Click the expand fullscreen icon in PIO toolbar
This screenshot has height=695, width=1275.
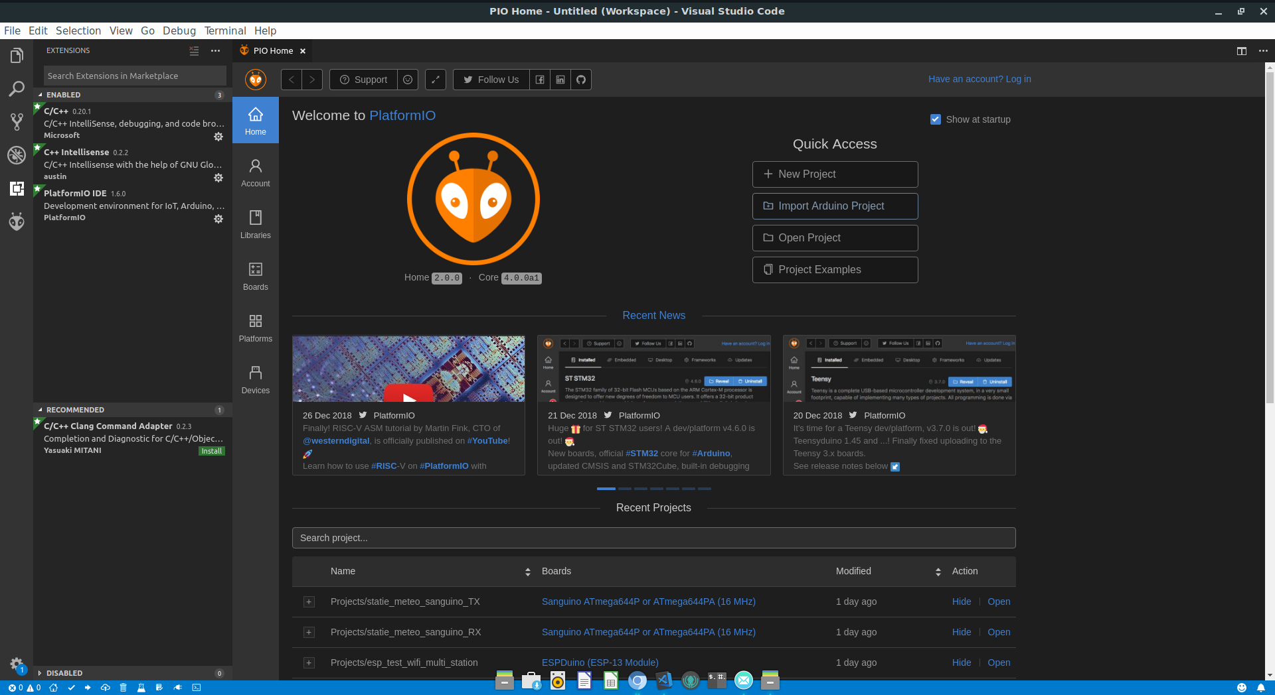tap(436, 80)
